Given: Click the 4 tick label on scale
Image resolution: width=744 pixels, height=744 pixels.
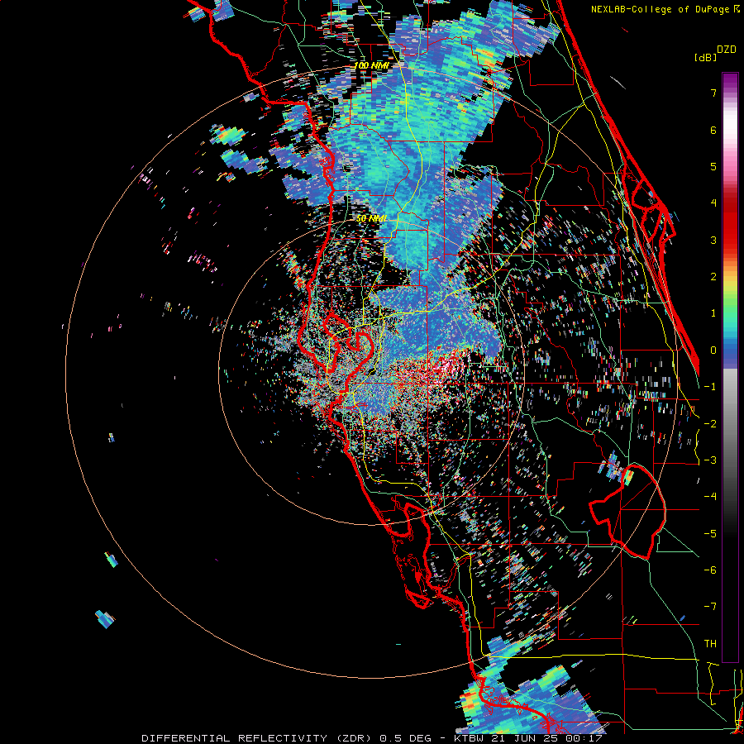Looking at the screenshot, I should [713, 203].
